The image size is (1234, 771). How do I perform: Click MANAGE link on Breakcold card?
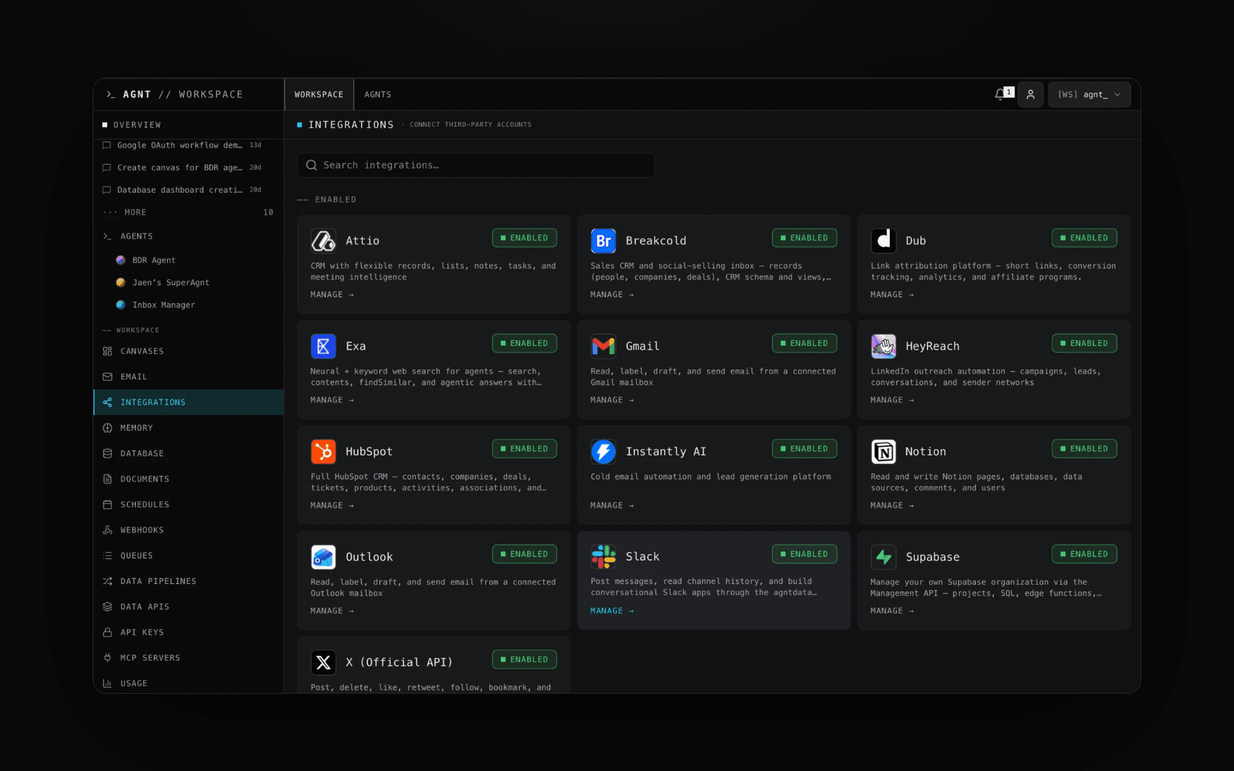[x=612, y=295]
